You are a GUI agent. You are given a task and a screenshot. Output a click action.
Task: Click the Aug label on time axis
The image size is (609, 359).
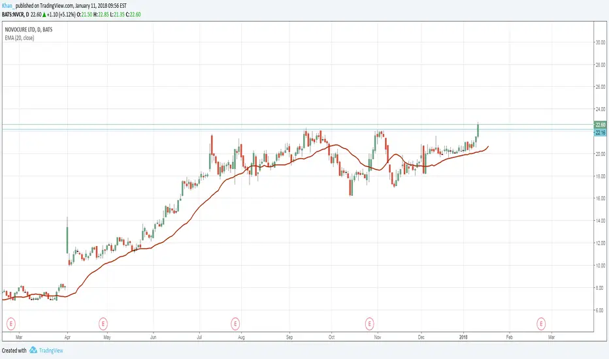tap(241, 337)
